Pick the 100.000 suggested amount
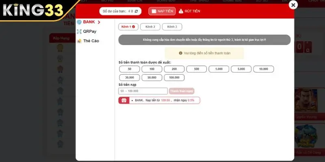 point(174,77)
